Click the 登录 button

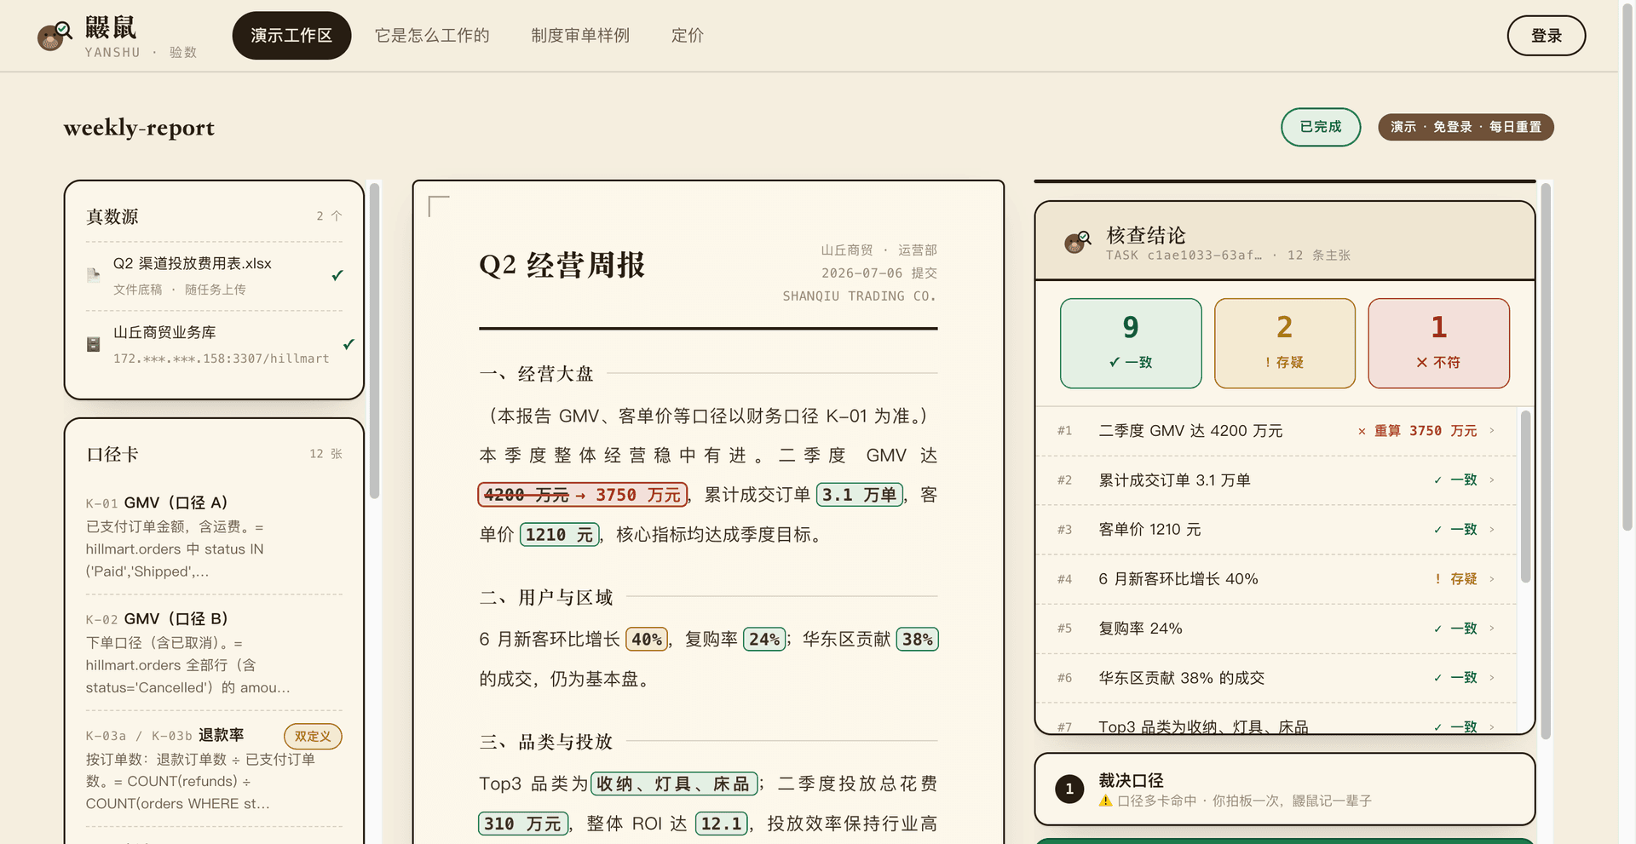(1546, 36)
